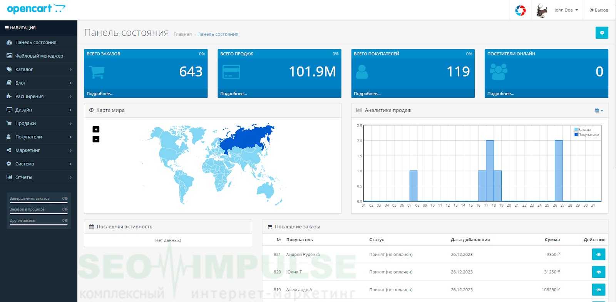This screenshot has height=302, width=616.
Task: Log out using the Выход link
Action: pos(599,10)
